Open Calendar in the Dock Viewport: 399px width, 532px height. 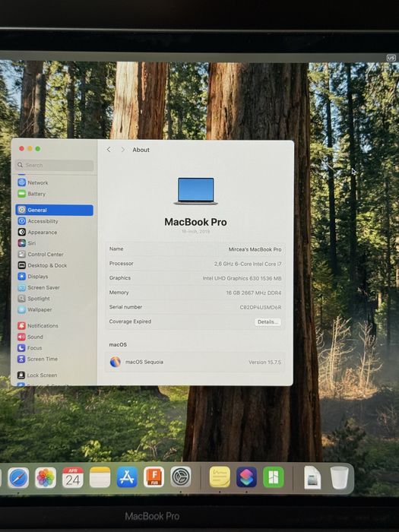click(x=73, y=477)
